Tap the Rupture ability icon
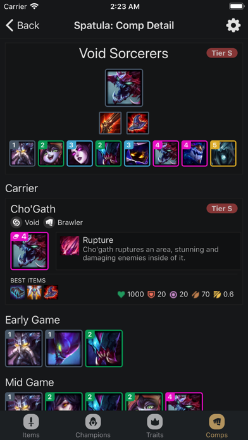 coord(70,245)
